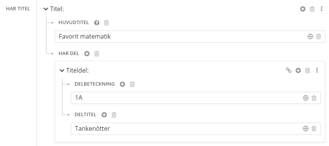Add a new HAR DEL entry
The image size is (329, 146).
87,54
